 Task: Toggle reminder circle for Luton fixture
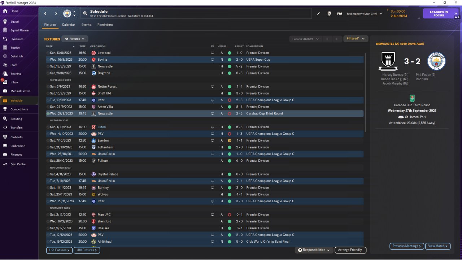48,127
